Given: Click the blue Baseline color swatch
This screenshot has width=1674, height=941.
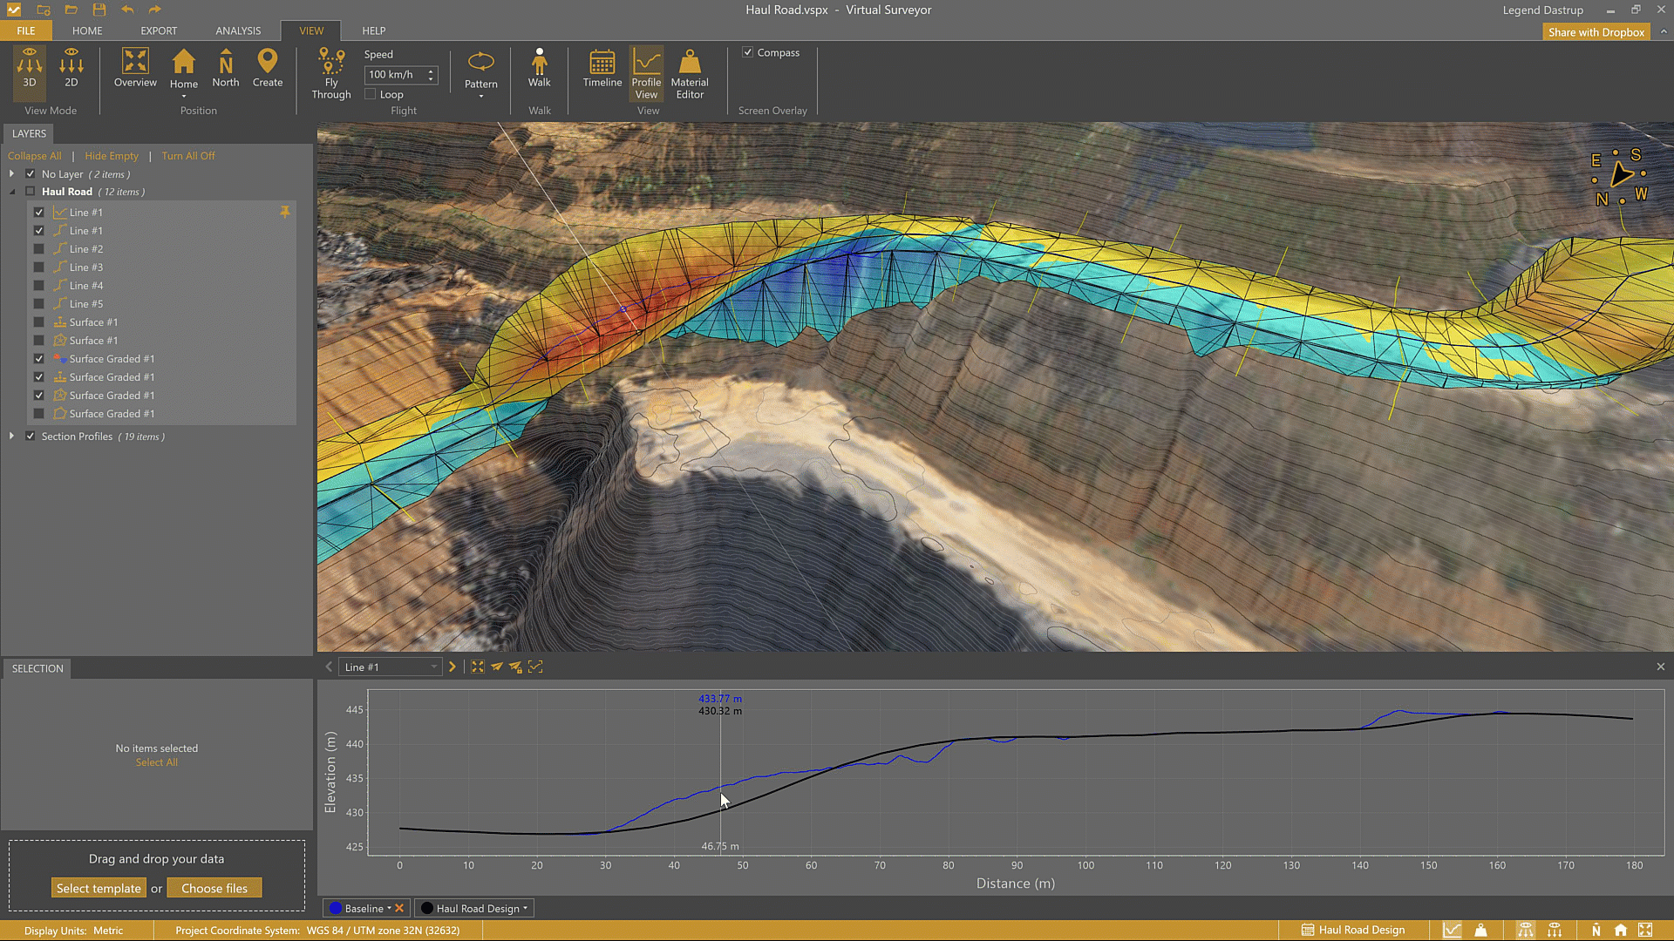Looking at the screenshot, I should 336,909.
